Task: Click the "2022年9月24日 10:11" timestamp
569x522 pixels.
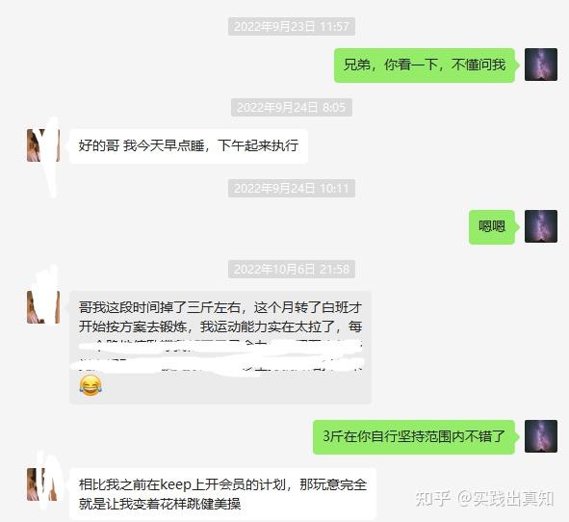Action: click(x=292, y=189)
